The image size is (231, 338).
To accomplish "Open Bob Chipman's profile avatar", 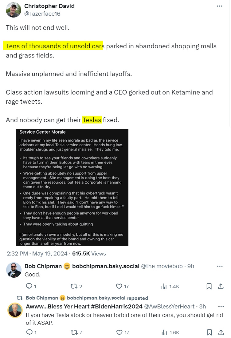I will (14, 270).
